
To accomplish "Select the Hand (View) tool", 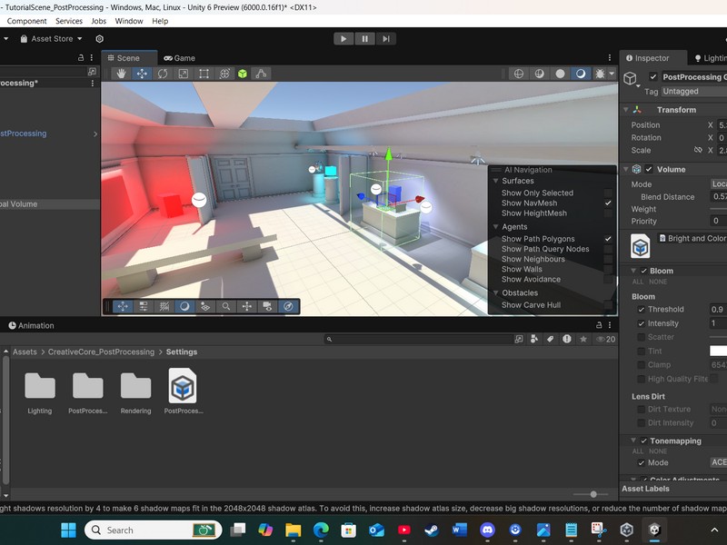I will (x=122, y=74).
